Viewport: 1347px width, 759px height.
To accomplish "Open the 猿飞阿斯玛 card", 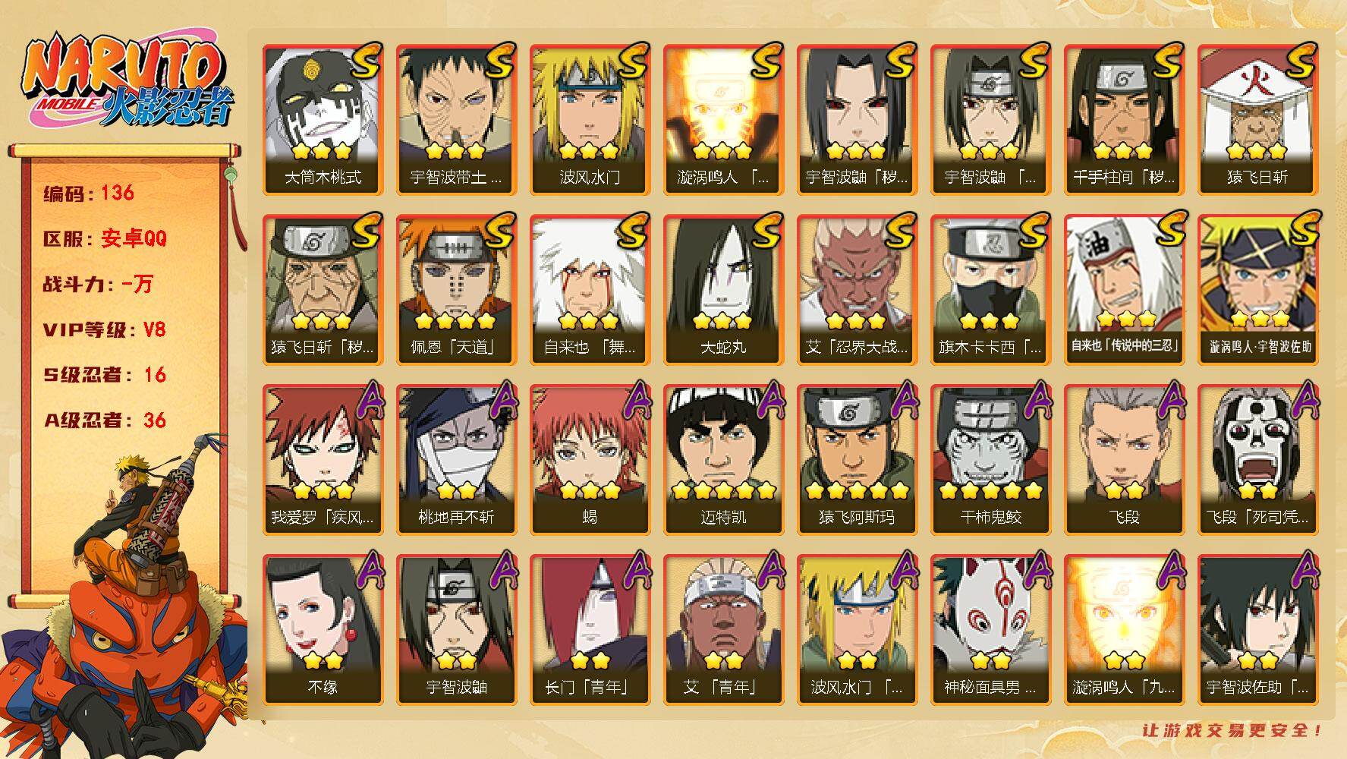I will (x=857, y=460).
